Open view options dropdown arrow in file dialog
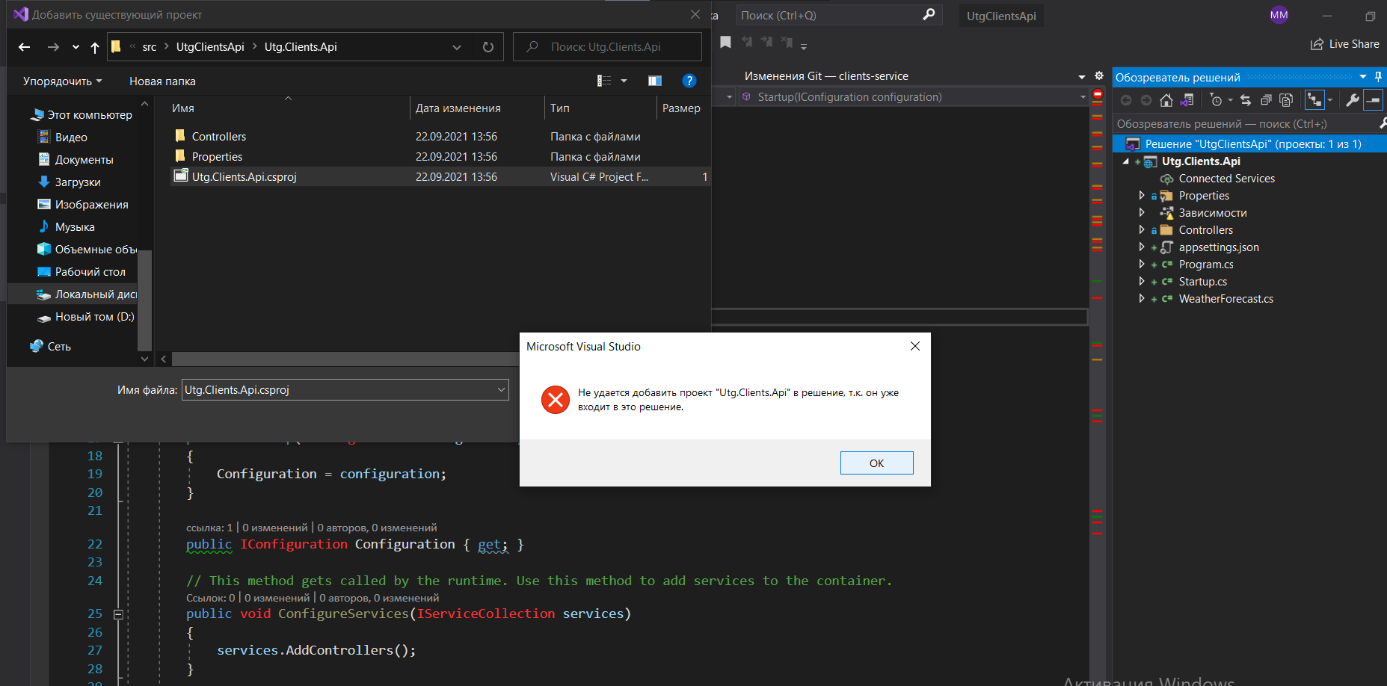Image resolution: width=1387 pixels, height=686 pixels. (x=624, y=81)
